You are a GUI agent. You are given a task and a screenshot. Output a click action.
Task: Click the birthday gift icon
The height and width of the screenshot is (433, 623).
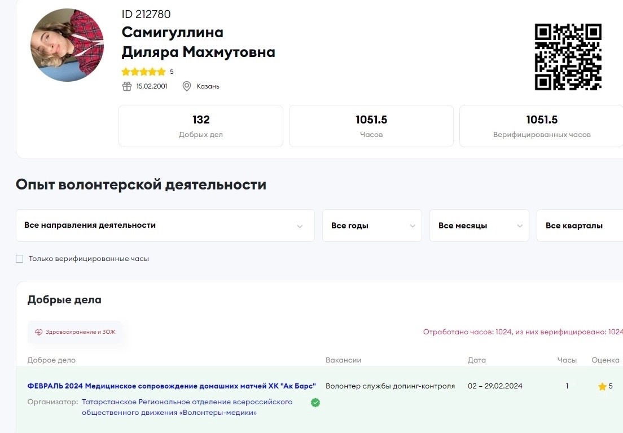127,86
